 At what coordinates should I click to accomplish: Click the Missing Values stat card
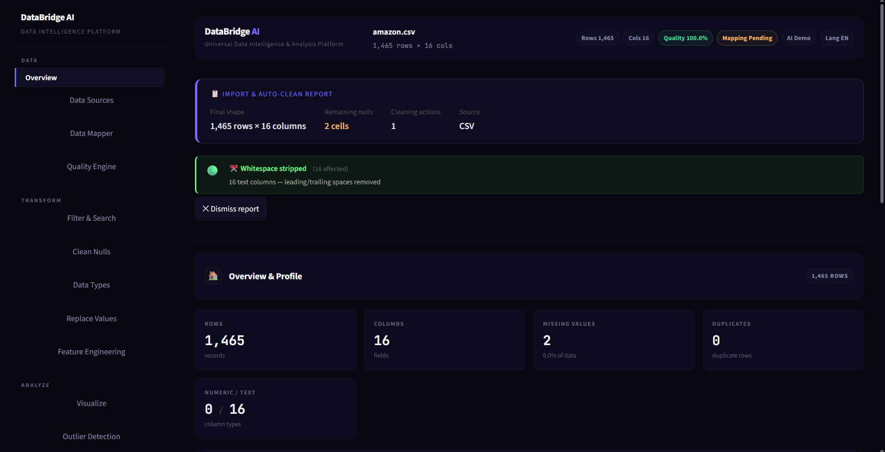point(614,340)
